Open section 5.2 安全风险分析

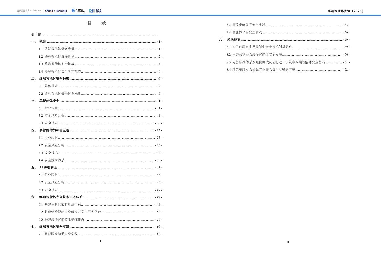[x=101, y=182]
